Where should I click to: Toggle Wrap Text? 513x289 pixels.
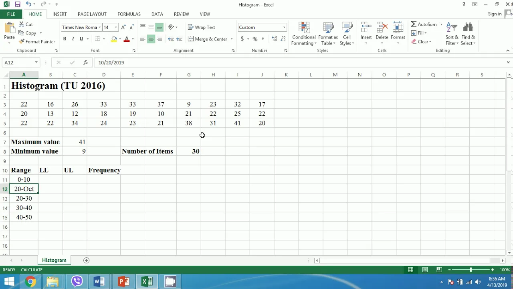click(202, 27)
